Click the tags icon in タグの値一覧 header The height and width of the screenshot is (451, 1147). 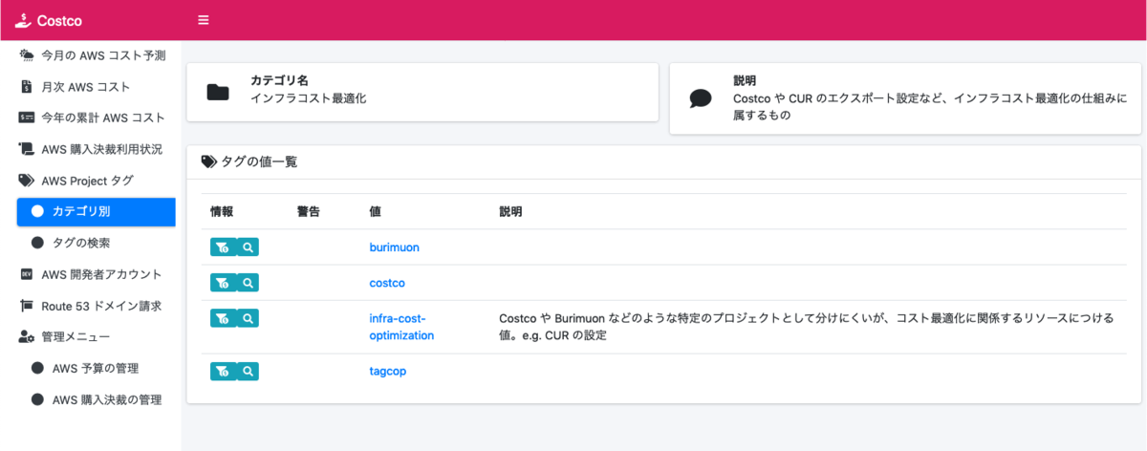click(x=209, y=161)
